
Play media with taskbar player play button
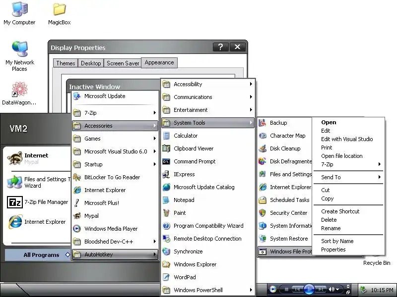coord(309,289)
